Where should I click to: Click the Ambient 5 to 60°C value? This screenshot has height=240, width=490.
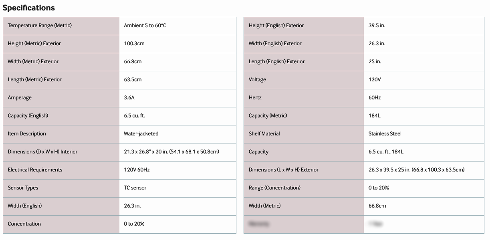click(x=145, y=26)
